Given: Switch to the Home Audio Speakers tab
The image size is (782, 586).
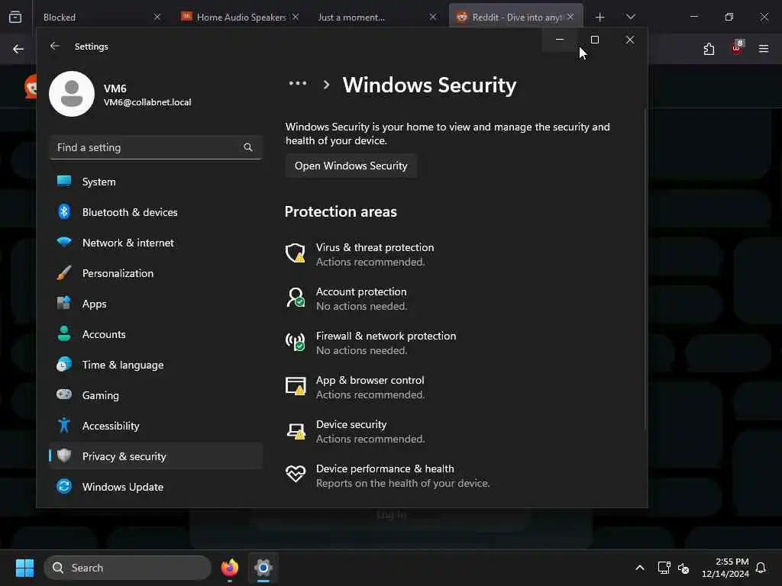Looking at the screenshot, I should point(234,17).
